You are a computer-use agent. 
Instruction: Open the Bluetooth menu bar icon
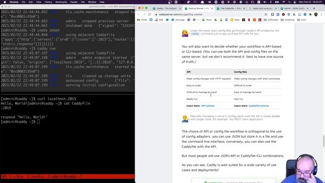coord(271,2)
